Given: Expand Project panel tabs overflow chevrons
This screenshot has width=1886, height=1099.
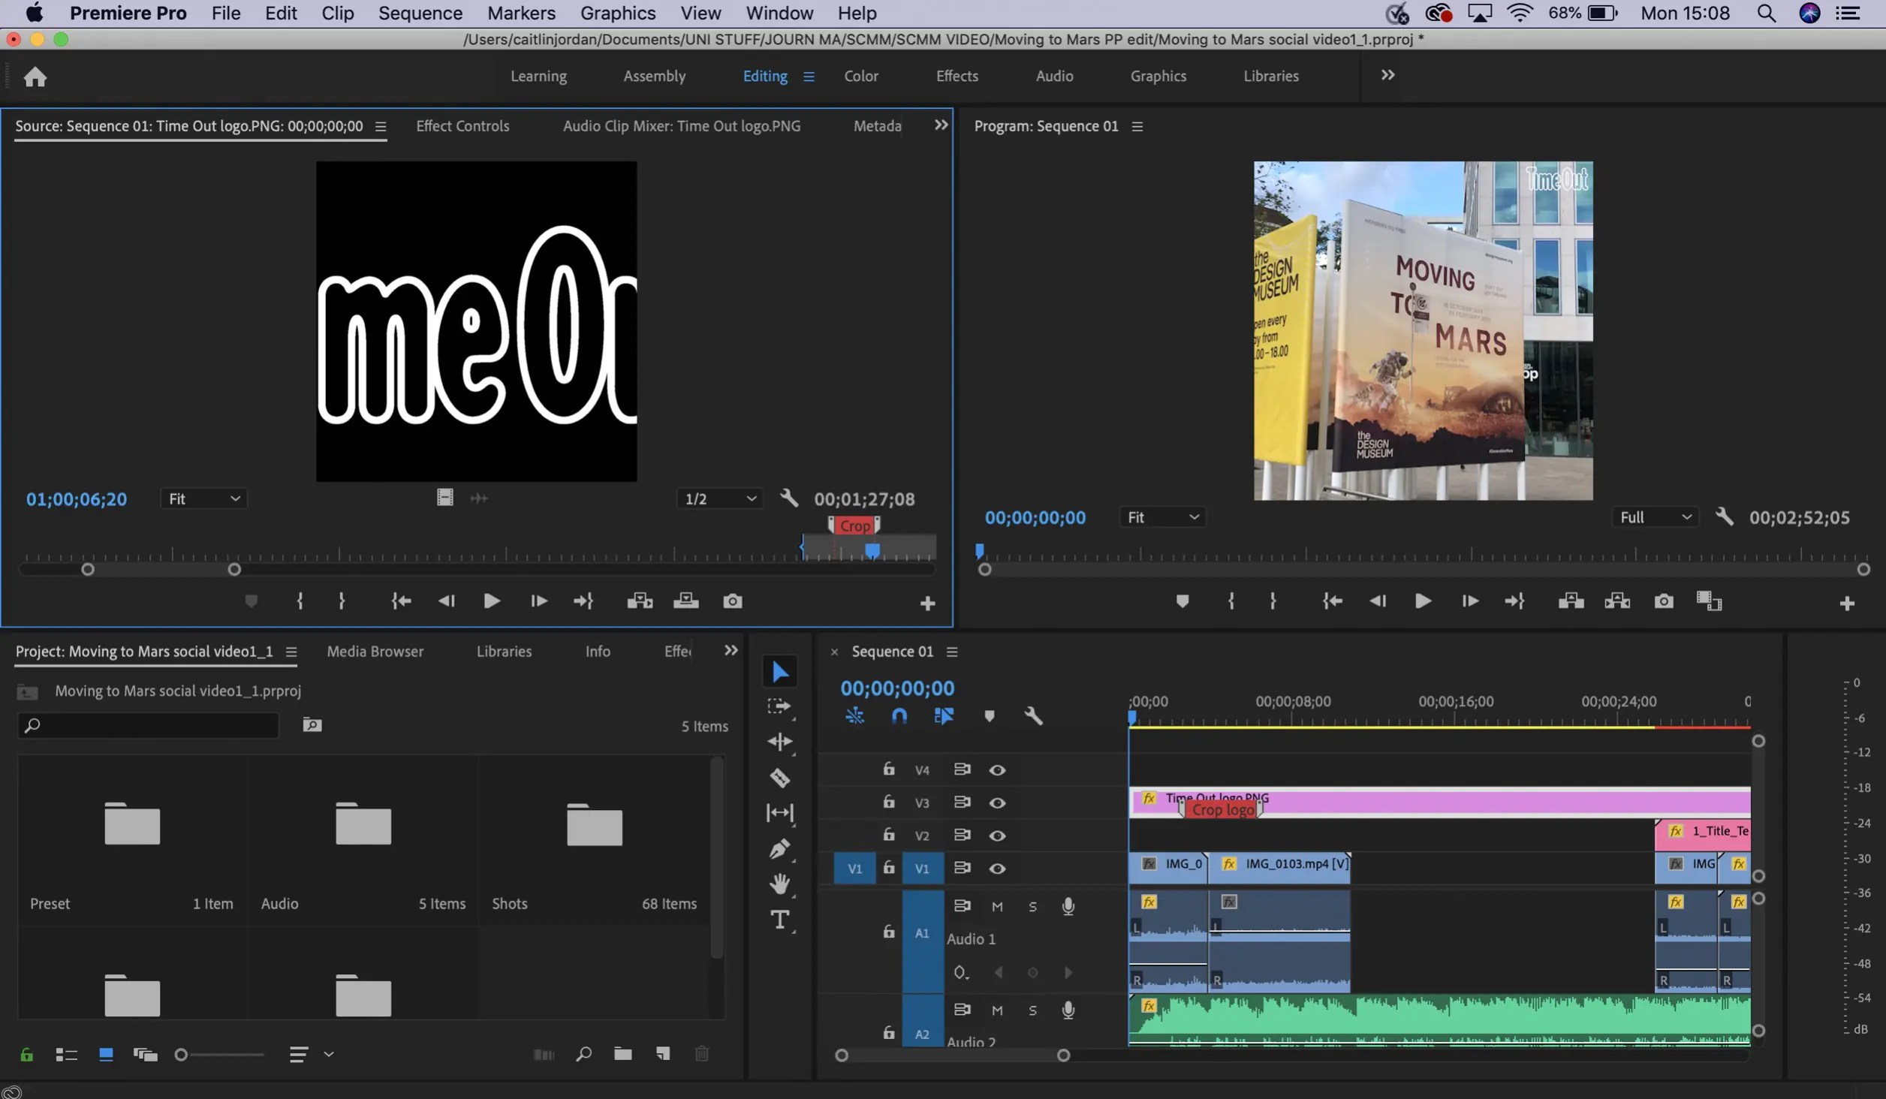Looking at the screenshot, I should pyautogui.click(x=731, y=650).
